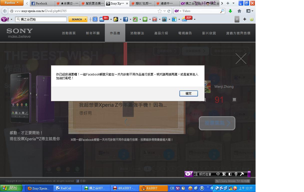Switch to the 幫投票送楓 browser tab

pyautogui.click(x=92, y=3)
